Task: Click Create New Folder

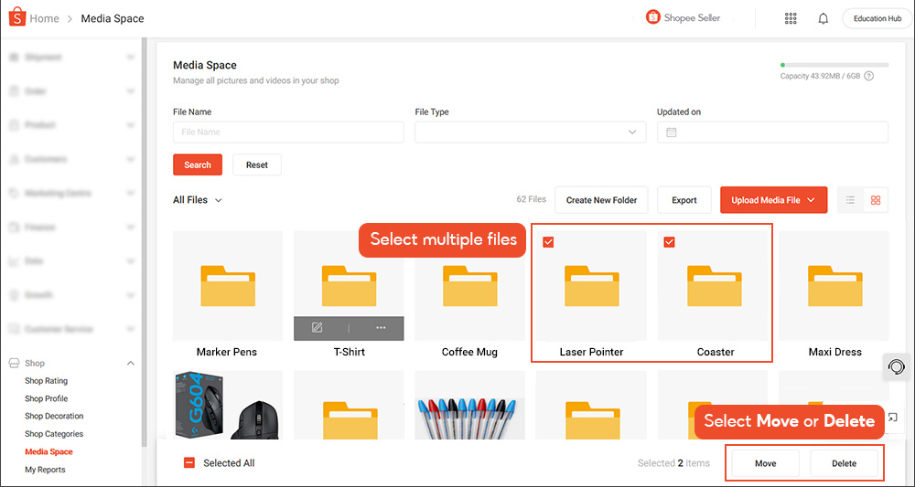Action: tap(601, 200)
